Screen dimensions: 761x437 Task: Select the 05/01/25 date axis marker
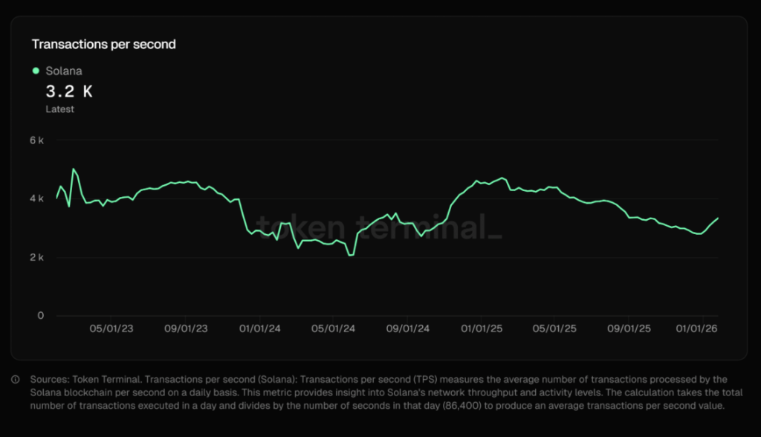coord(555,328)
